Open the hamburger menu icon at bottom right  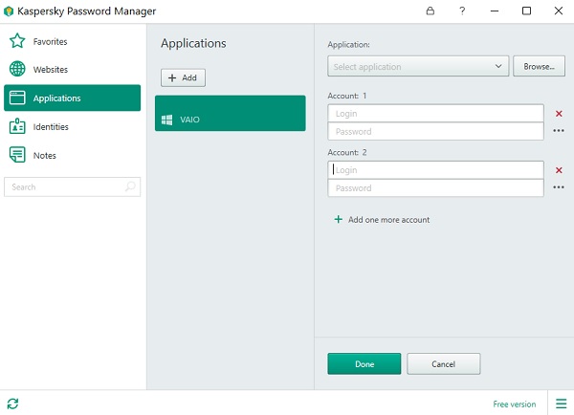[x=561, y=404]
